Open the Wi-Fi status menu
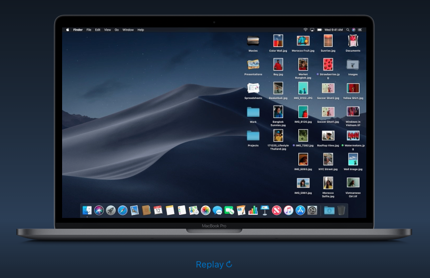Screen dimensions: 430x278 coord(305,30)
